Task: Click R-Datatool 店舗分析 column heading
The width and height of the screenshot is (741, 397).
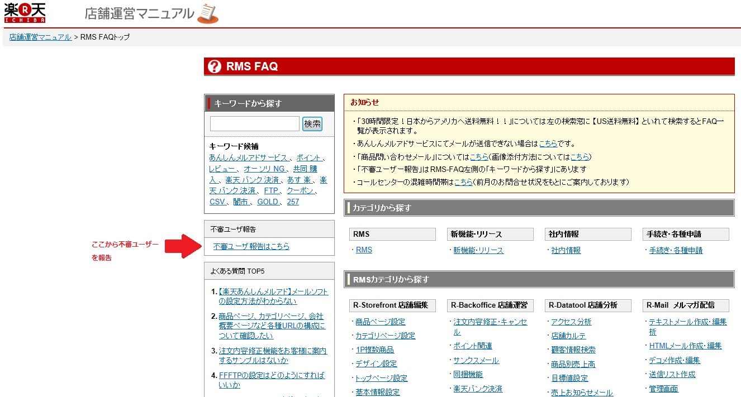Action: (588, 305)
